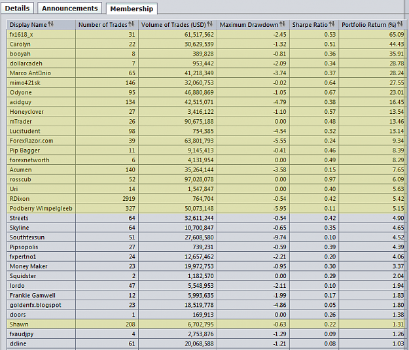Click the Sharpe Ratio header text
Image resolution: width=409 pixels, height=350 pixels.
pyautogui.click(x=310, y=25)
